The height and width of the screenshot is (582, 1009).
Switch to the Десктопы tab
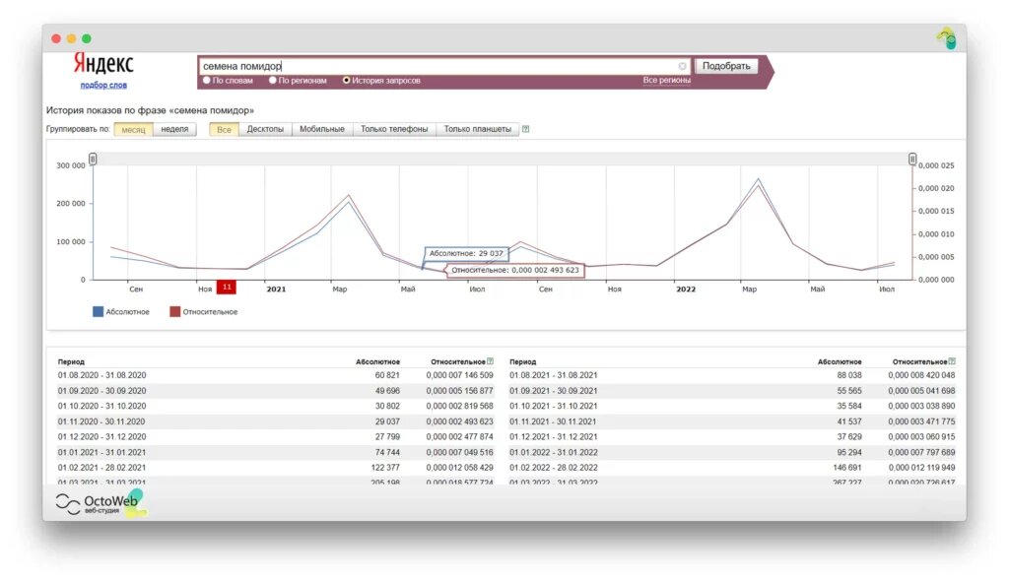(x=265, y=129)
